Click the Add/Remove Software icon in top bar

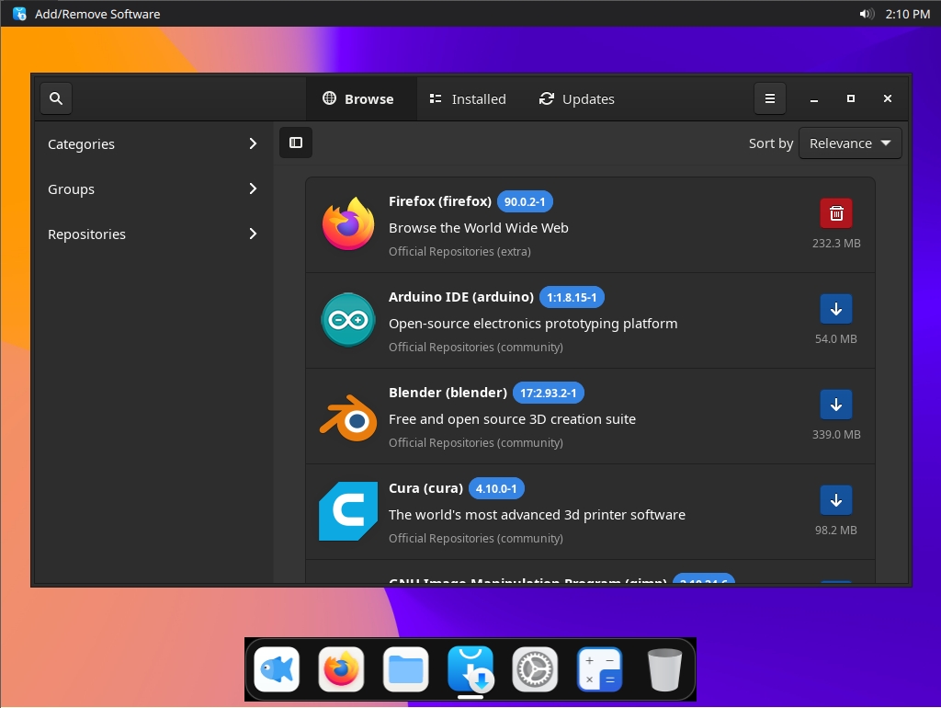tap(20, 14)
